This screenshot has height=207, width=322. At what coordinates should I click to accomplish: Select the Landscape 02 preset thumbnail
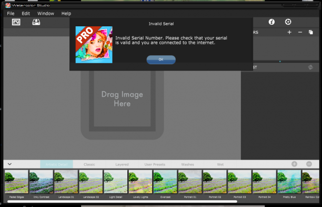[91, 182]
